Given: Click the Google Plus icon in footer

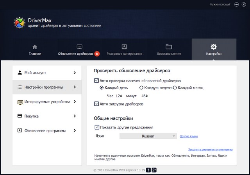Looking at the screenshot, I should pyautogui.click(x=154, y=170).
